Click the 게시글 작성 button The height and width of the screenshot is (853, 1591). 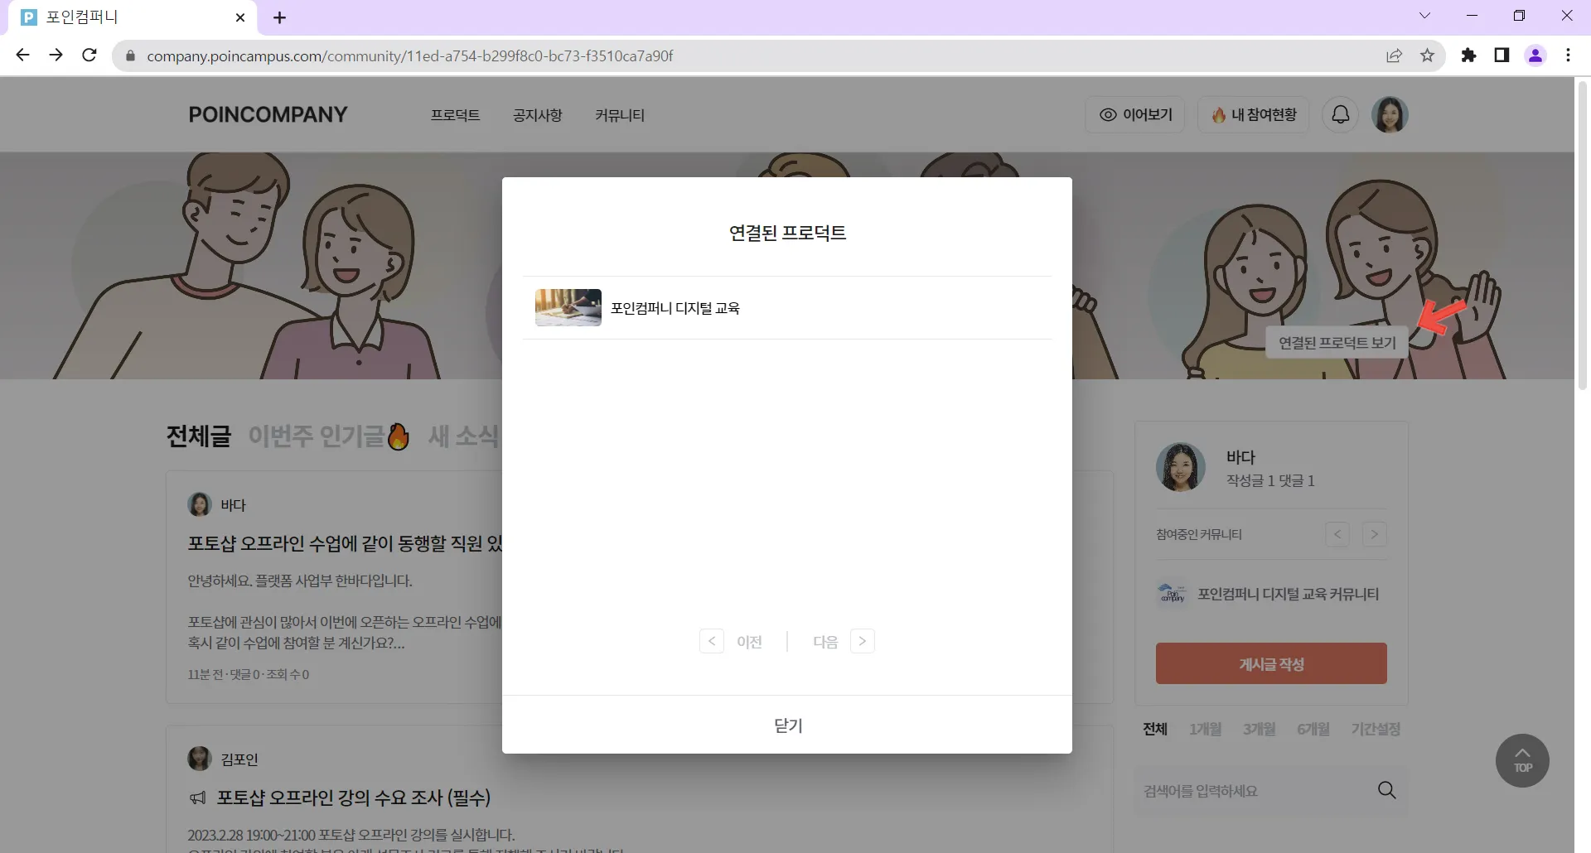coord(1271,663)
